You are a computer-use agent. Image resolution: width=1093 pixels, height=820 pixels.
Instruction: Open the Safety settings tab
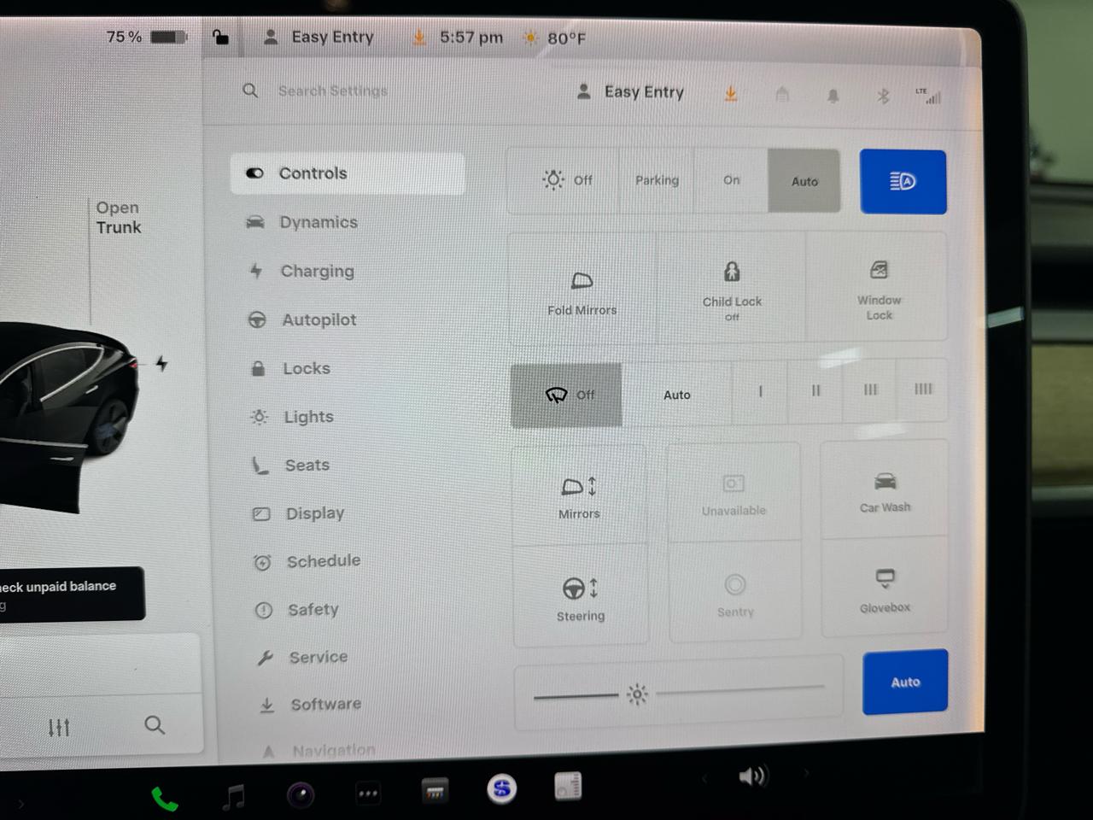tap(313, 609)
